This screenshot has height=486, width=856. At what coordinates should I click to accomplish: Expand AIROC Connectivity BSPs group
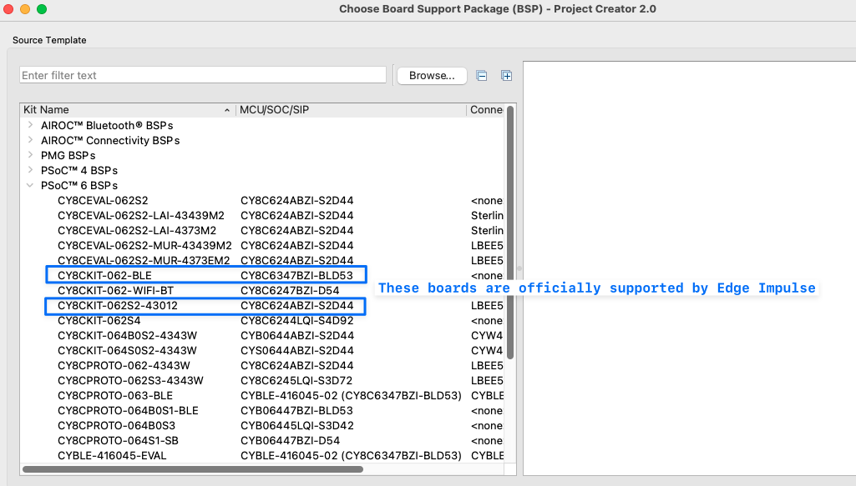pos(31,140)
